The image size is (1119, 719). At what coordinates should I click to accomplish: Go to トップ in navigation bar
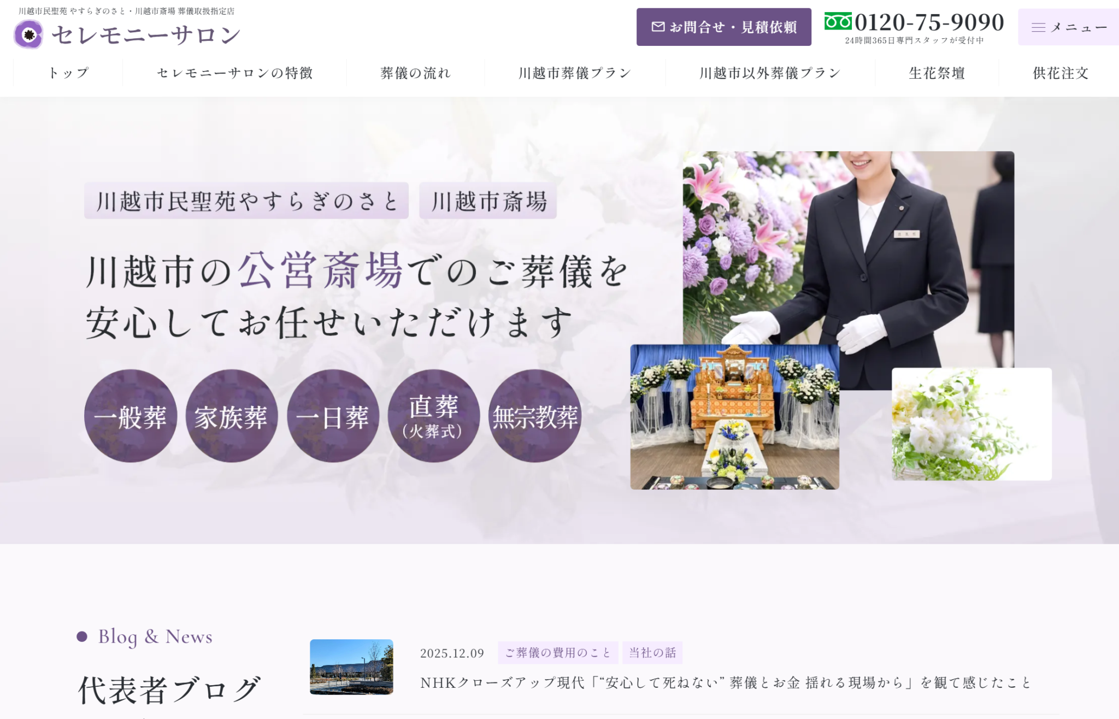coord(68,73)
